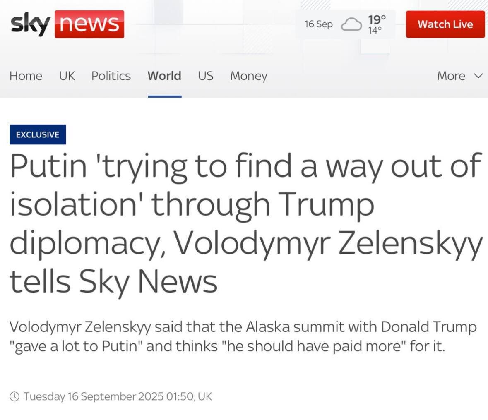Click the red 'news' logo block
The image size is (488, 420).
pos(89,24)
